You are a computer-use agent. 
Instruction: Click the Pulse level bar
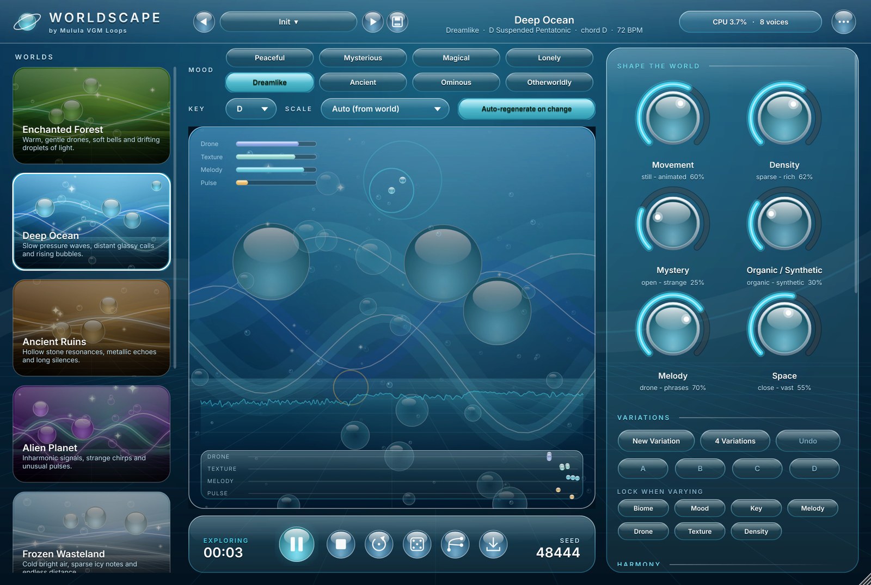[276, 183]
